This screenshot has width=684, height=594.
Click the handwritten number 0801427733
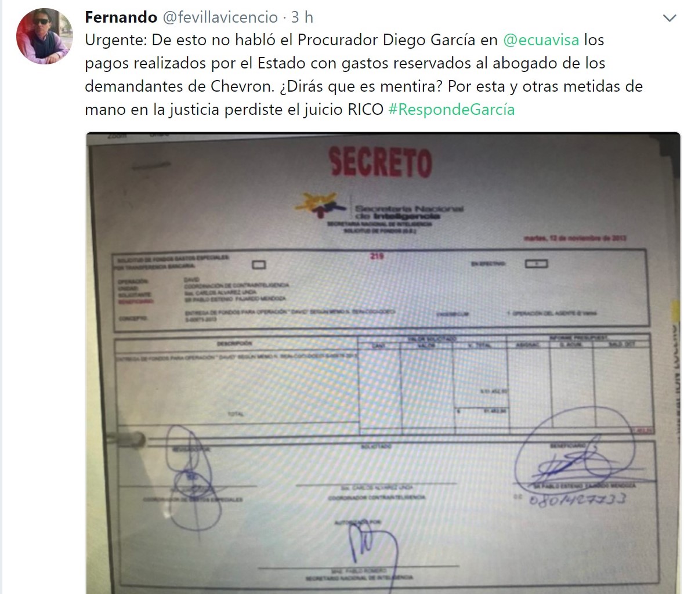tap(577, 498)
